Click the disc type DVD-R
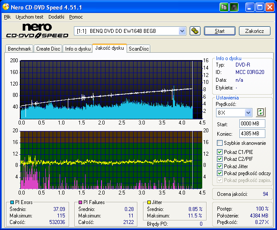 click(243, 65)
